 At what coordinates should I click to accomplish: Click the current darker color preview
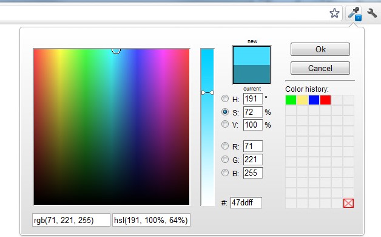point(252,74)
